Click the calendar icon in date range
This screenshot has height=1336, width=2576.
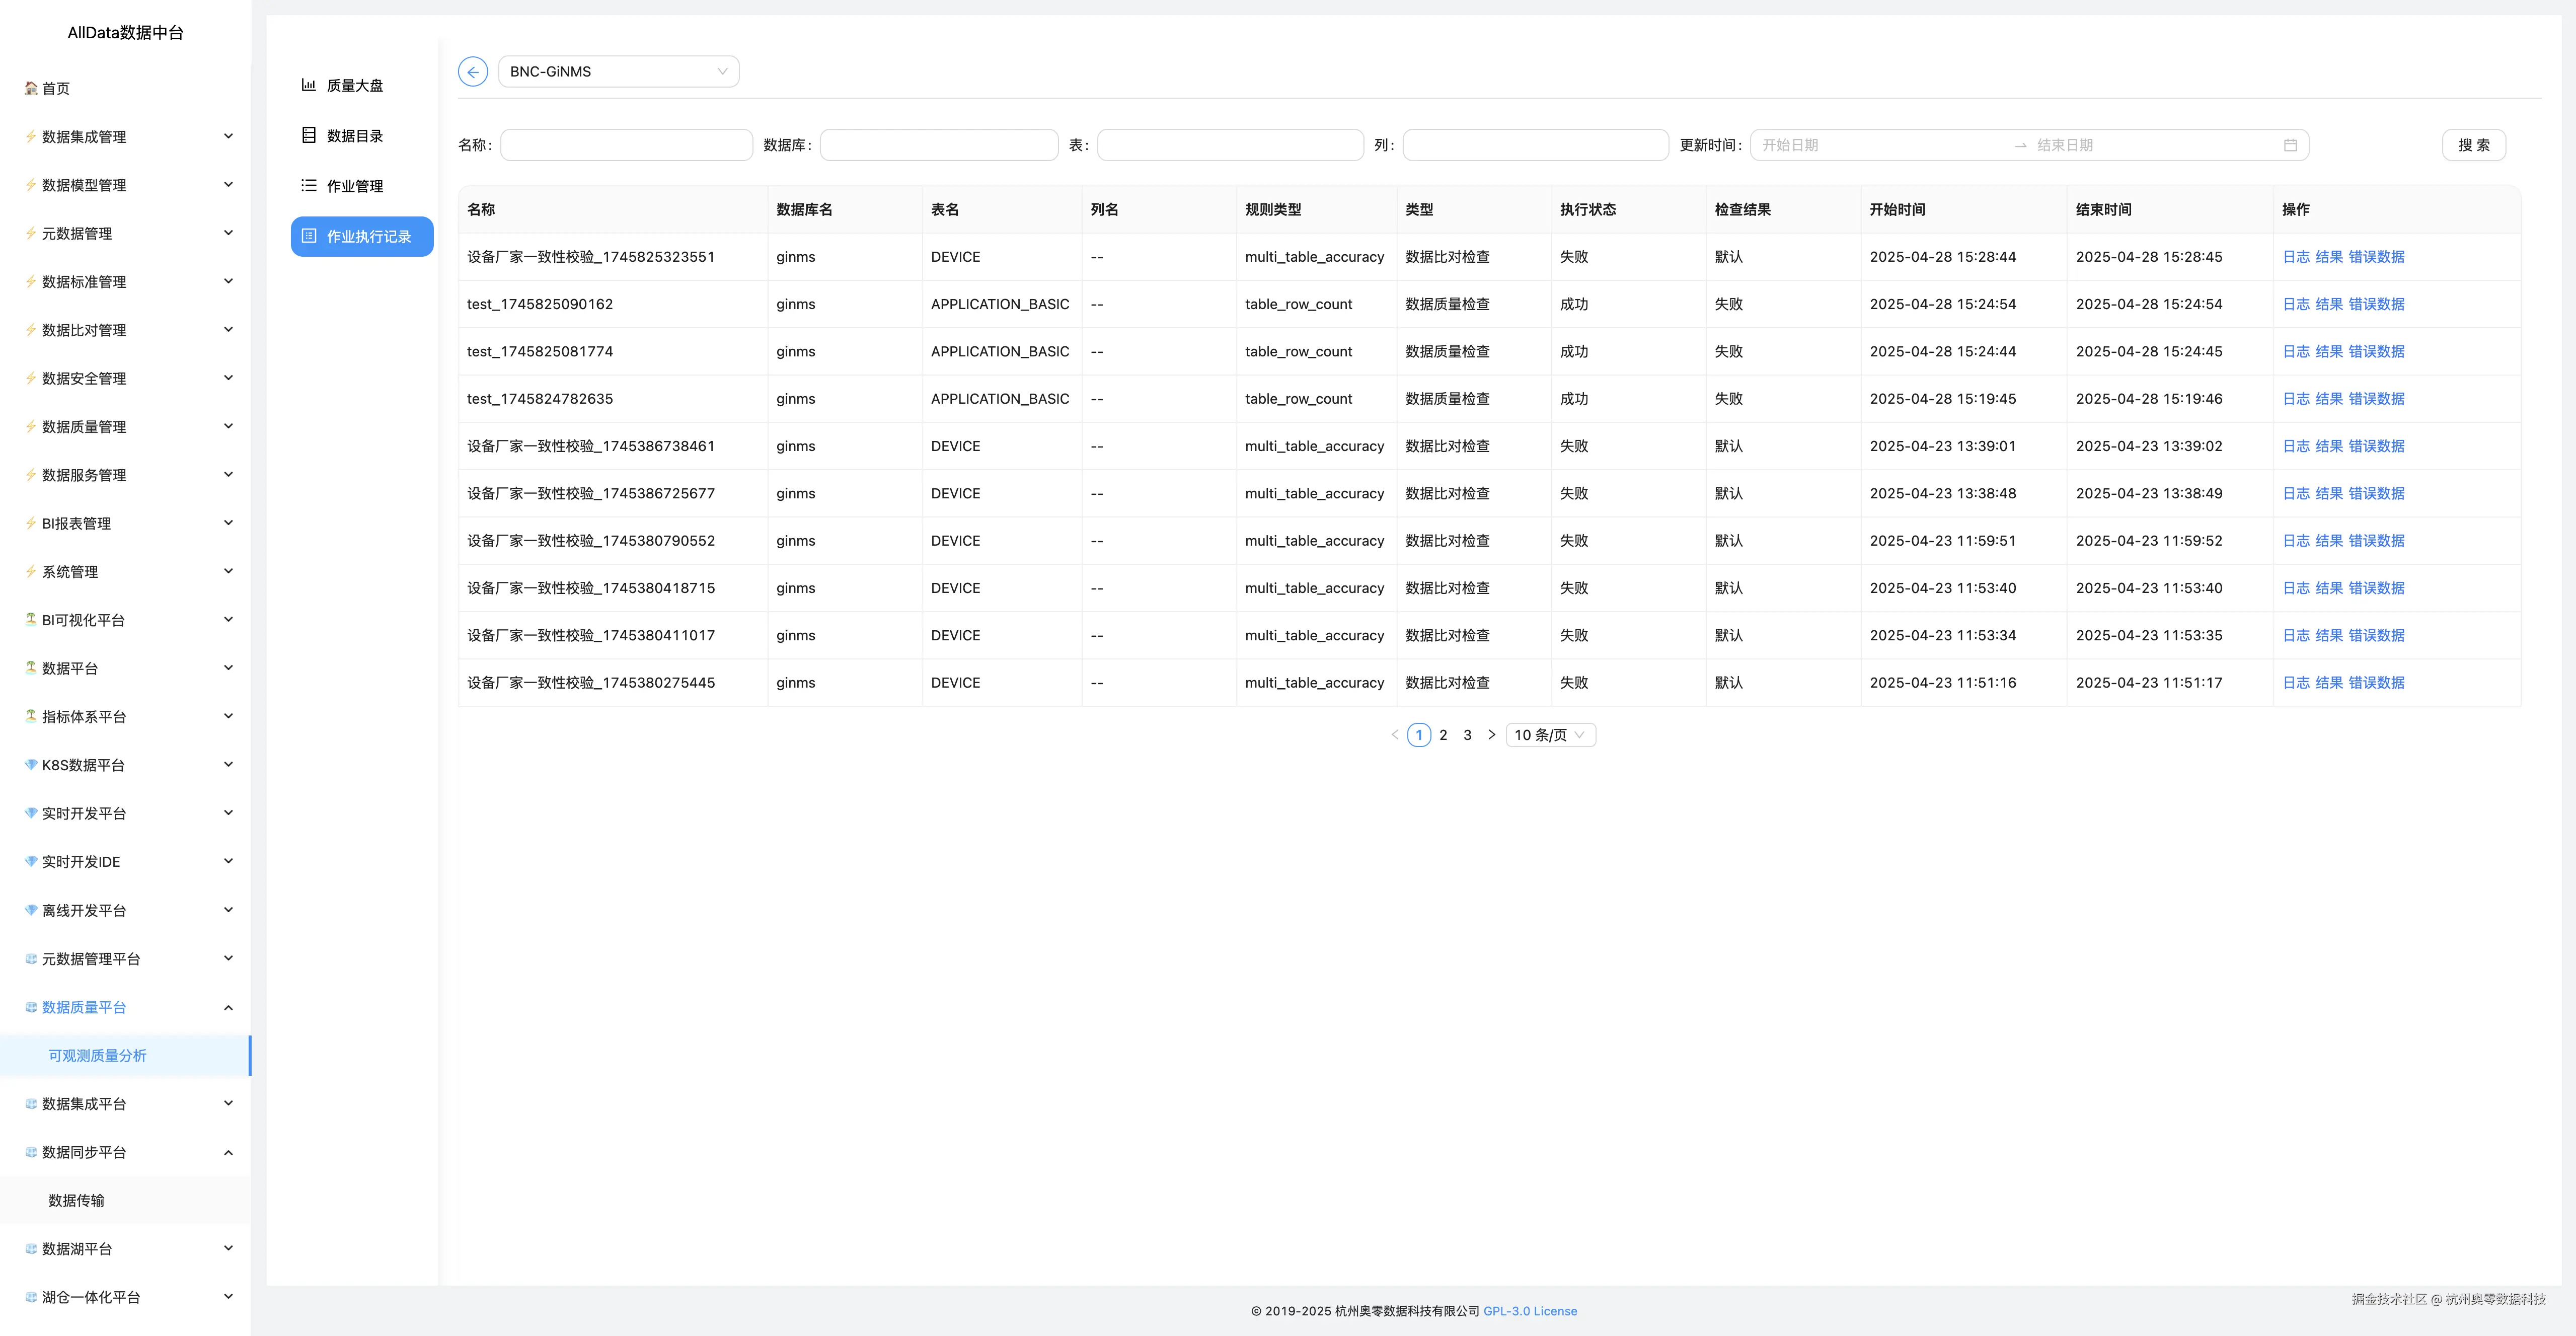[2290, 145]
